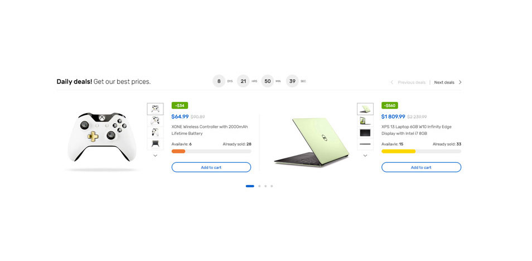
Task: Click the orange controller availability progress bar
Action: [211, 151]
